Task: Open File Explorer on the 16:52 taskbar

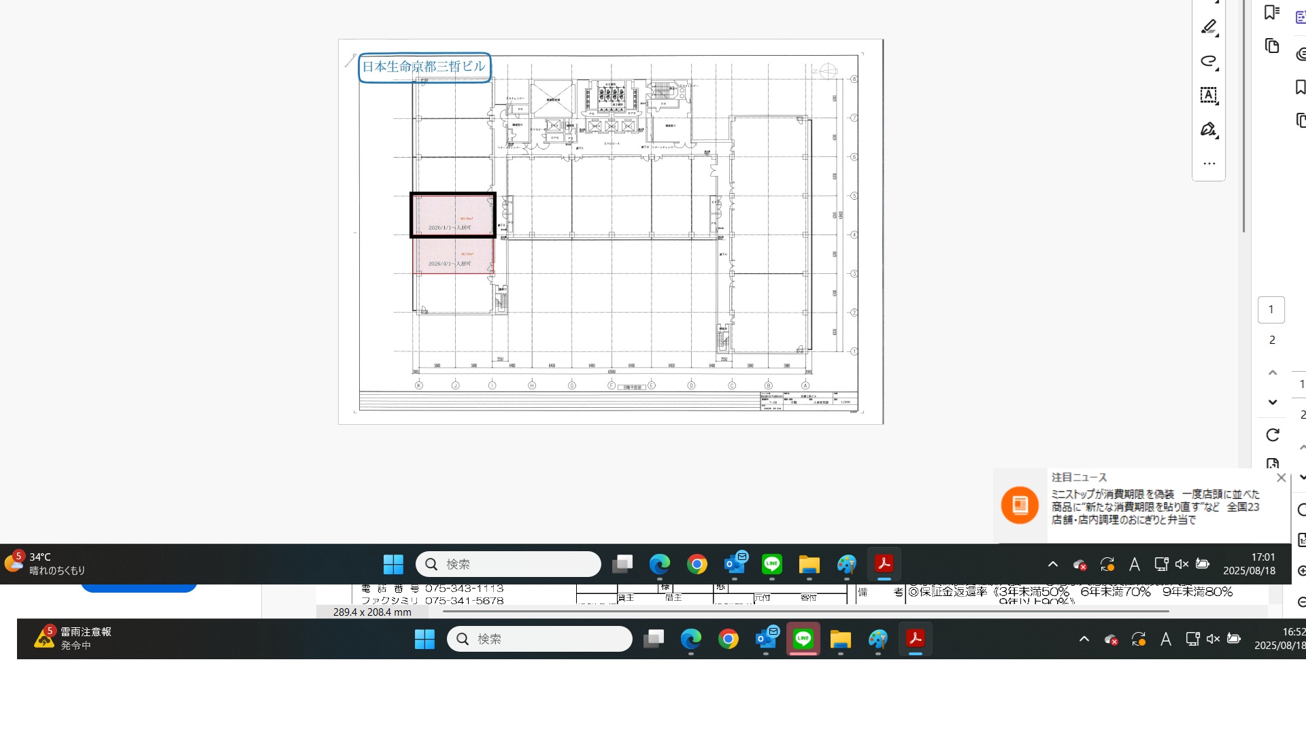Action: coord(841,639)
